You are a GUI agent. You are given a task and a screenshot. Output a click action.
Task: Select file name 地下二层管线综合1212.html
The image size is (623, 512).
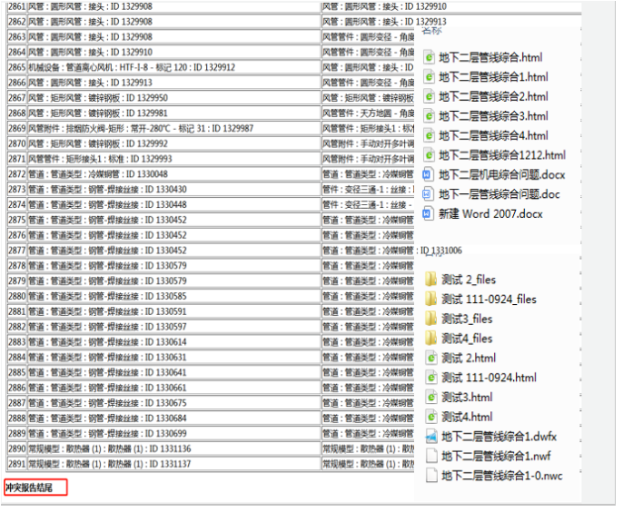tap(502, 155)
